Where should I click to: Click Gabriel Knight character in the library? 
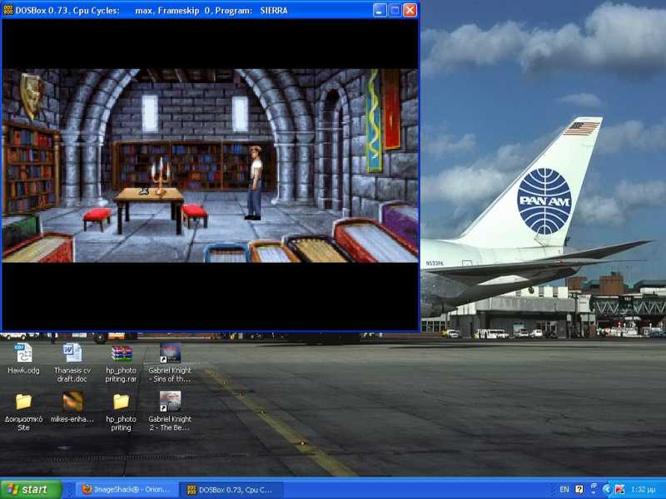255,181
